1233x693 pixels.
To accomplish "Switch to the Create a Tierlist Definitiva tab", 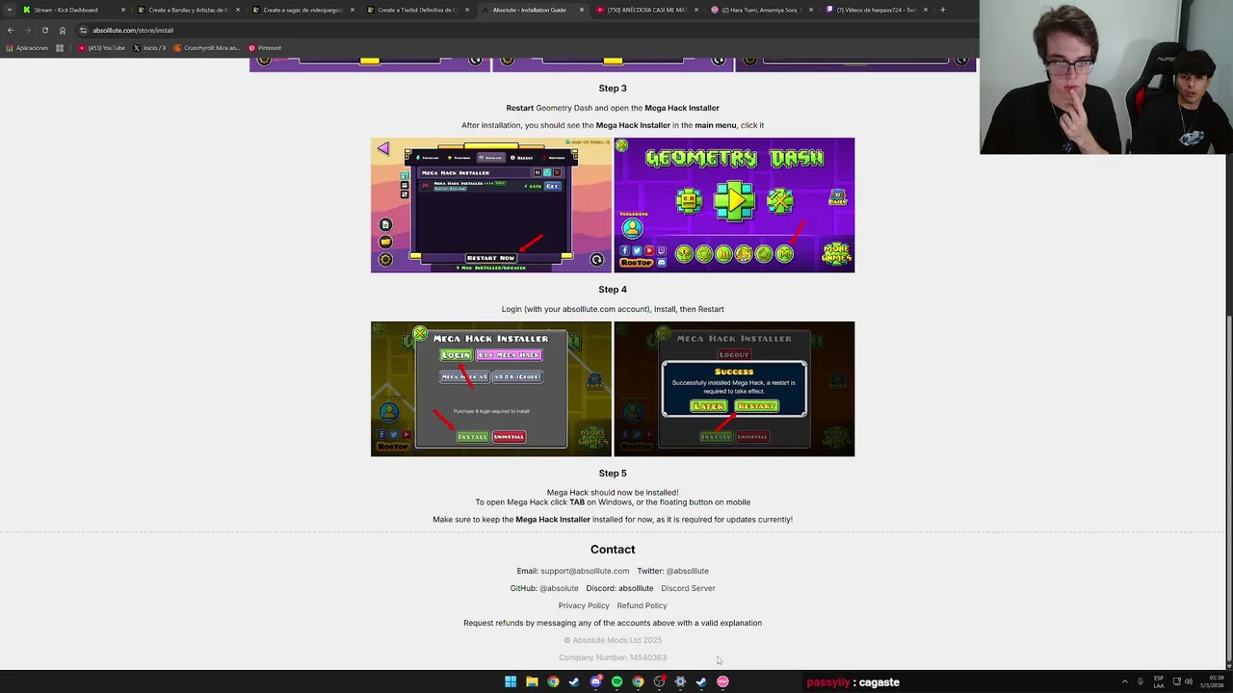I will click(x=417, y=10).
